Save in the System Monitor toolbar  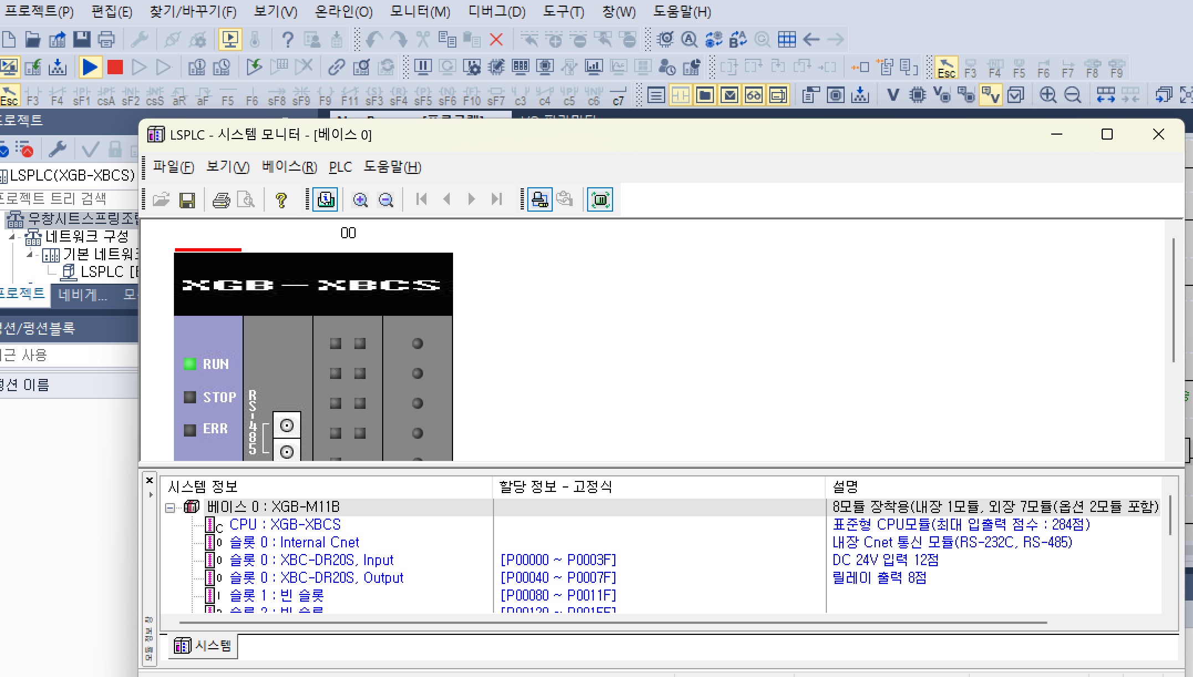(x=187, y=199)
